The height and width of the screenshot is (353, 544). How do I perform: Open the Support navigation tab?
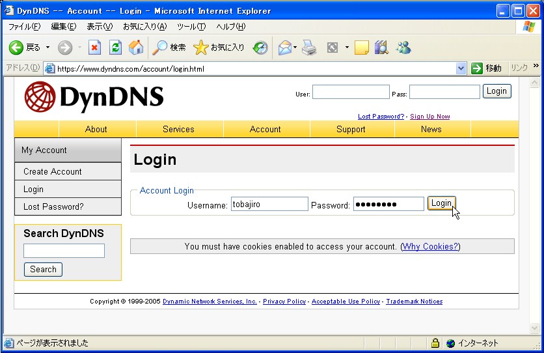tap(351, 129)
